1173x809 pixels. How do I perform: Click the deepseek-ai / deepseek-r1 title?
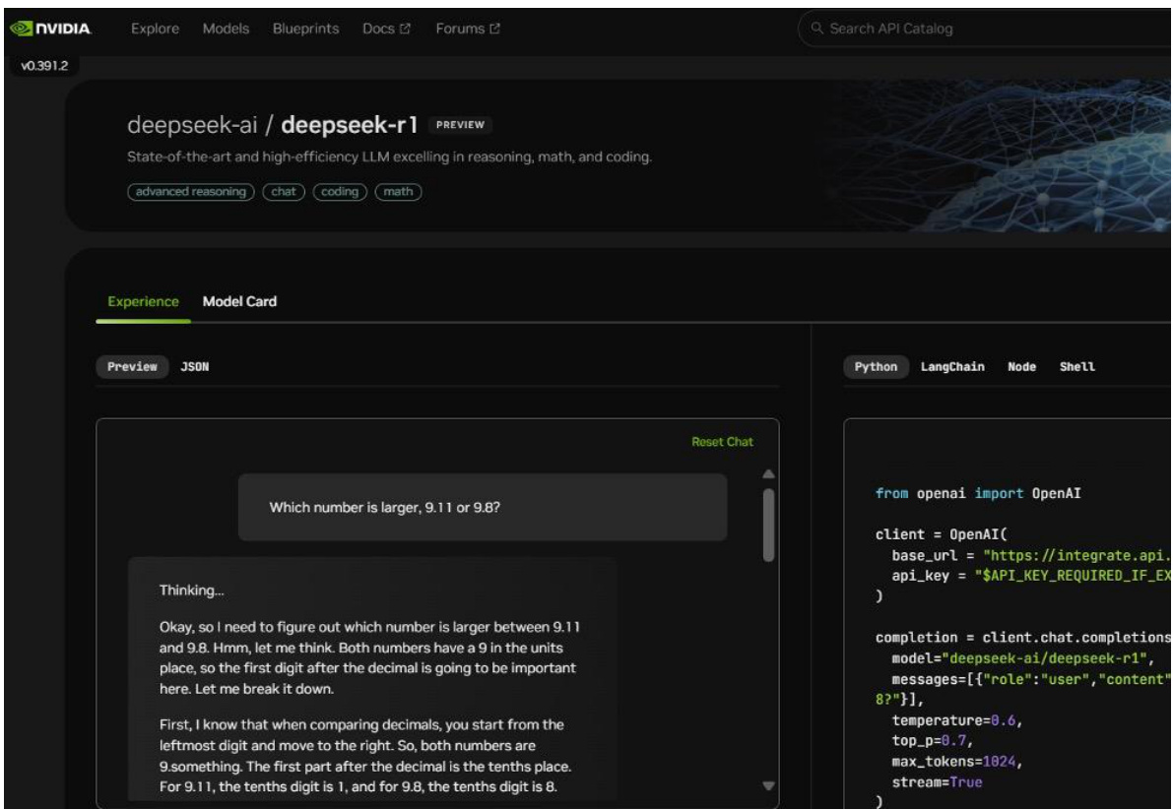[x=272, y=125]
